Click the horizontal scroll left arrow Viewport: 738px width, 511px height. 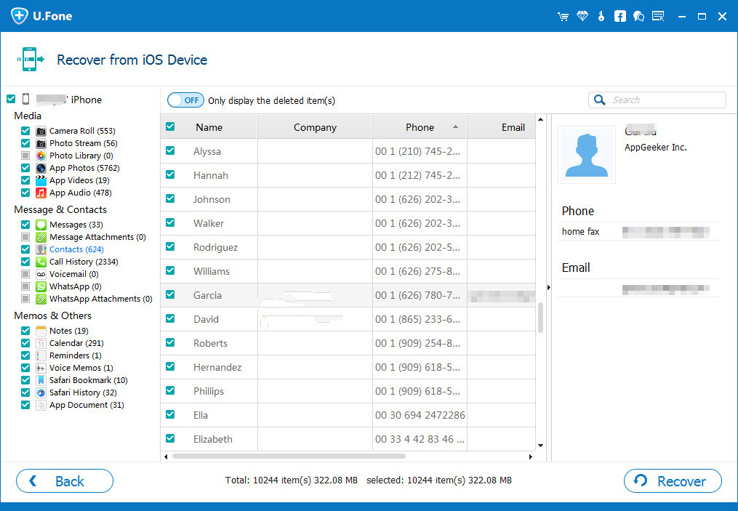166,456
